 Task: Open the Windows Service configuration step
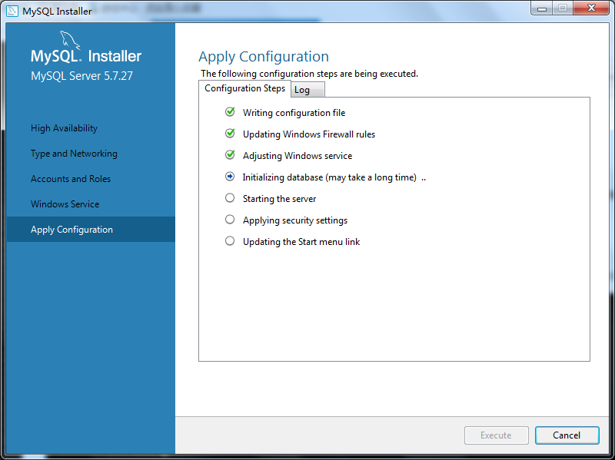pyautogui.click(x=66, y=204)
